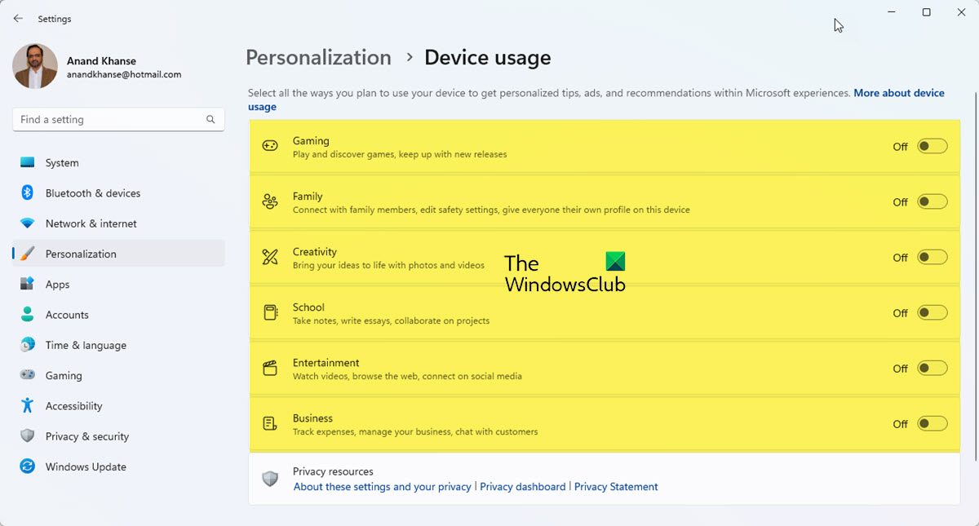Enable the Business usage toggle
The width and height of the screenshot is (979, 526).
click(932, 424)
